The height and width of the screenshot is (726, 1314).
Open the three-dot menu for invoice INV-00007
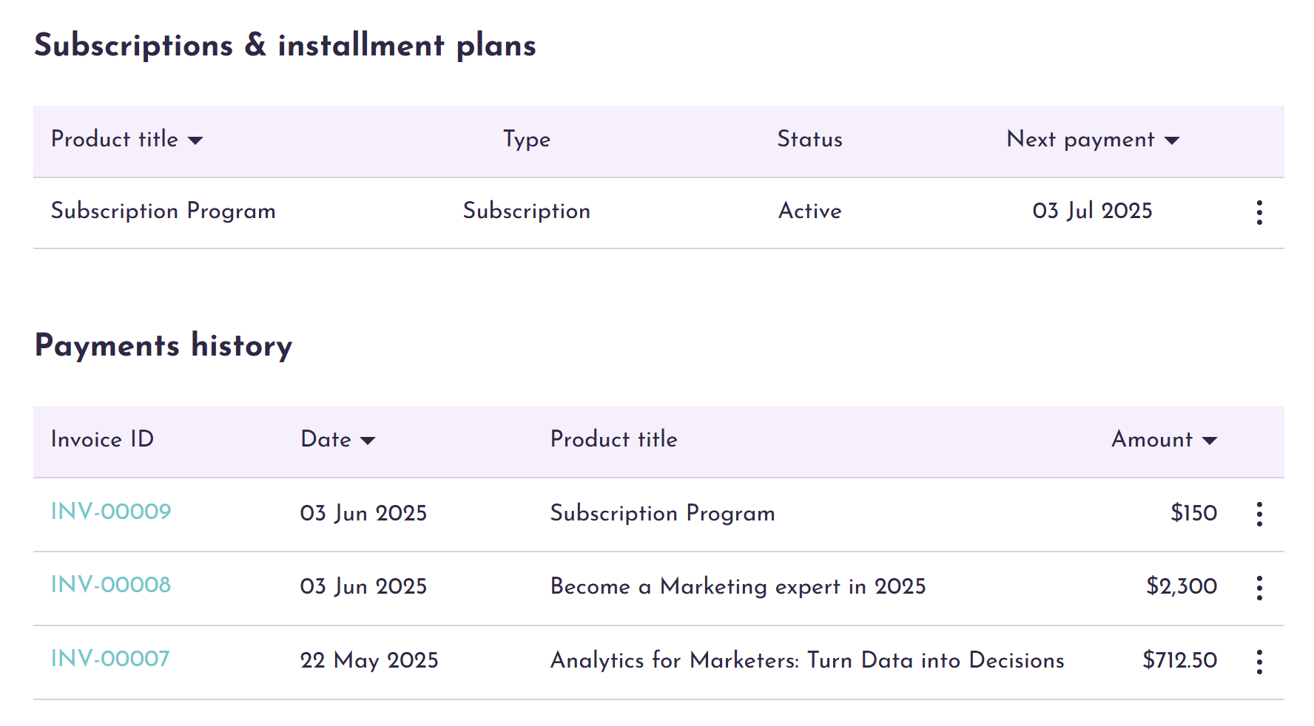click(x=1259, y=662)
